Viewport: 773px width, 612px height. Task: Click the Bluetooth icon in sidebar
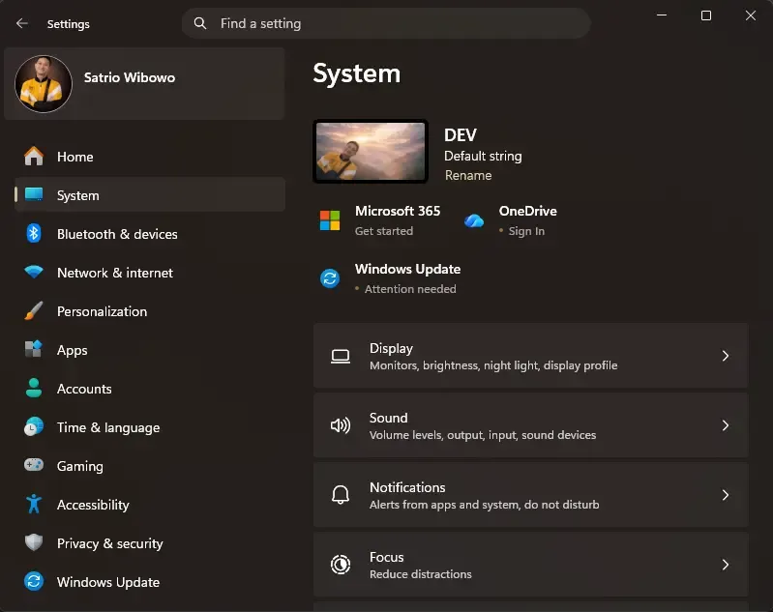click(x=34, y=234)
